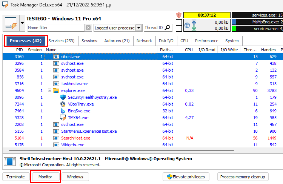The width and height of the screenshot is (283, 184).
Task: Click the Windows button
Action: point(75,177)
